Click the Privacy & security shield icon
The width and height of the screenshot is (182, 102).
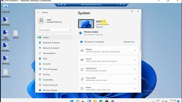pyautogui.click(x=40, y=85)
